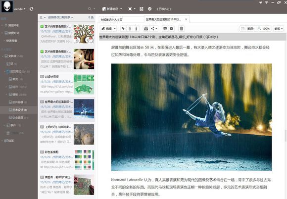This screenshot has width=287, height=199.
Task: Click the tag icon in note toolbar
Action: (123, 29)
